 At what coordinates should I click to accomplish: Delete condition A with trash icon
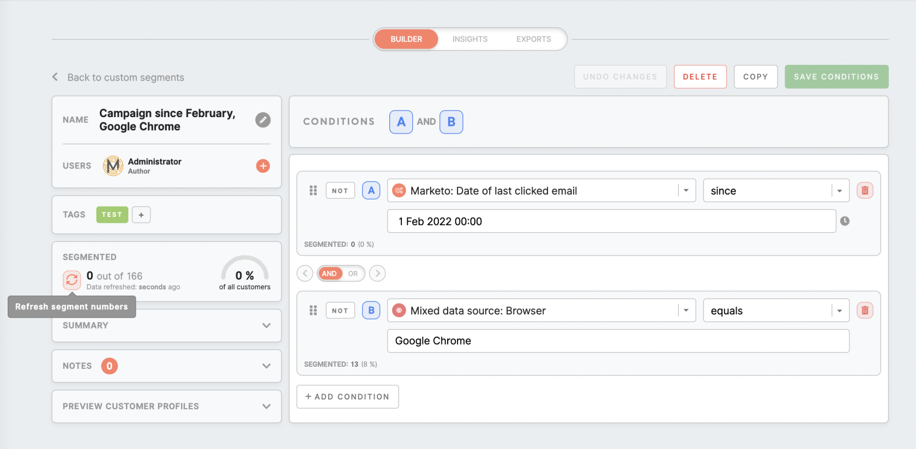tap(865, 191)
